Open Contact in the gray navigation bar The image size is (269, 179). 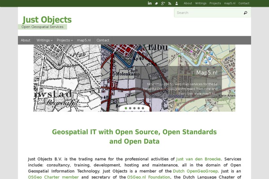click(x=103, y=40)
